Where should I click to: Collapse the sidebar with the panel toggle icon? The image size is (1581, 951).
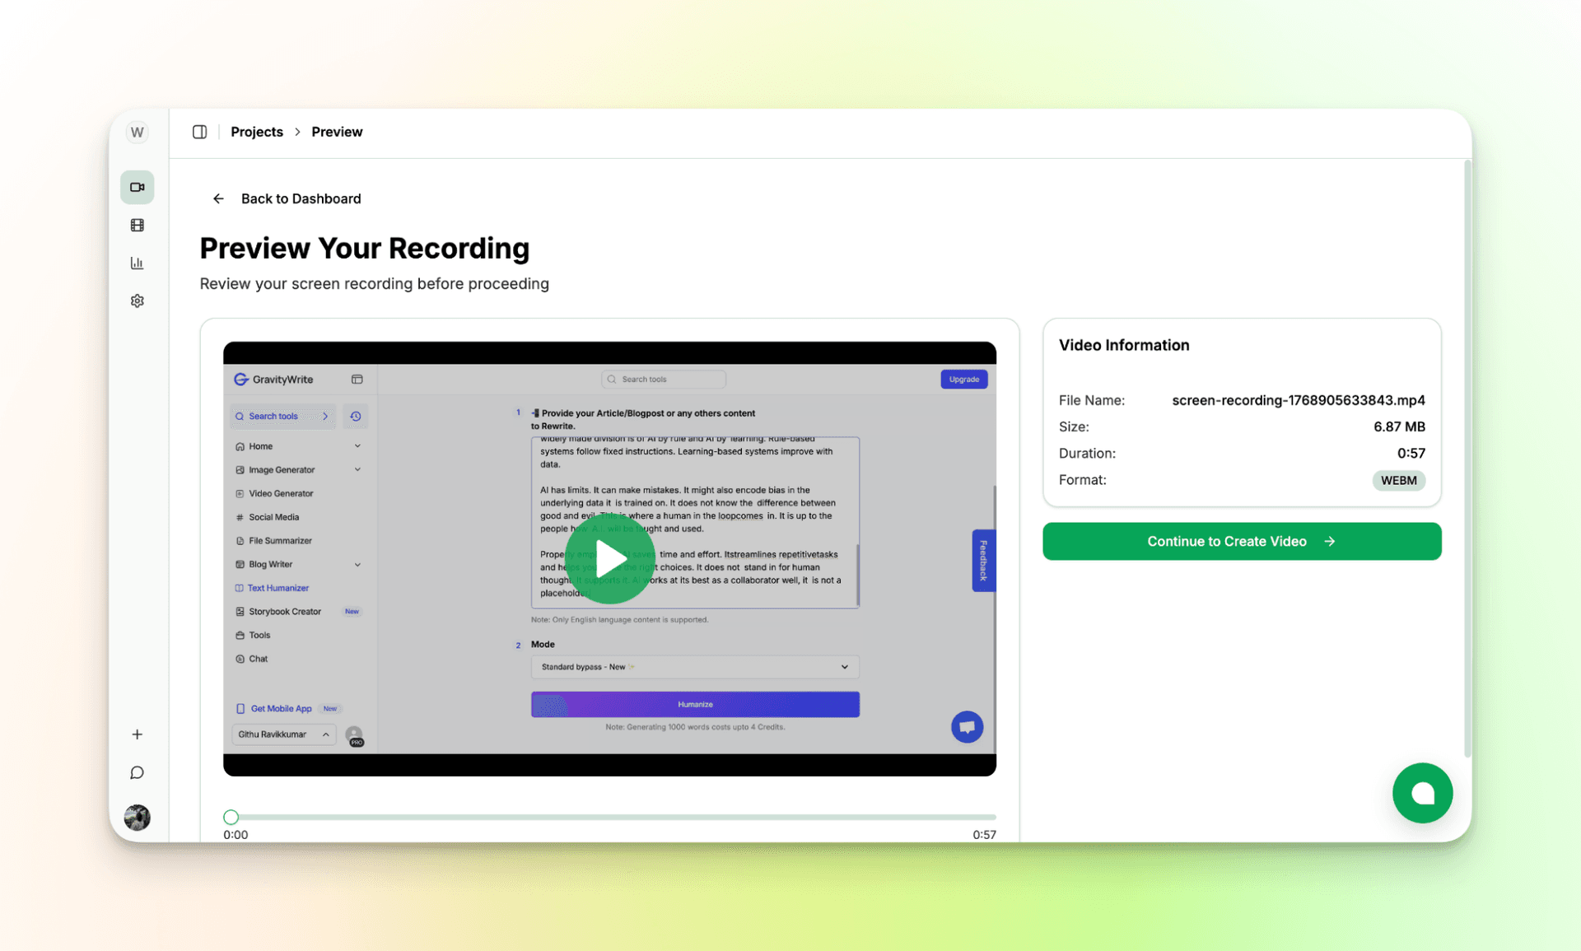click(199, 132)
